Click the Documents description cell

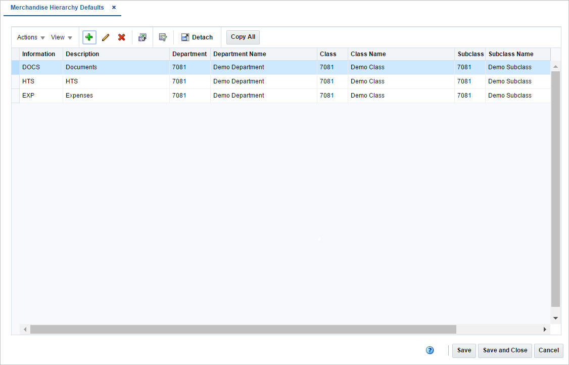116,67
